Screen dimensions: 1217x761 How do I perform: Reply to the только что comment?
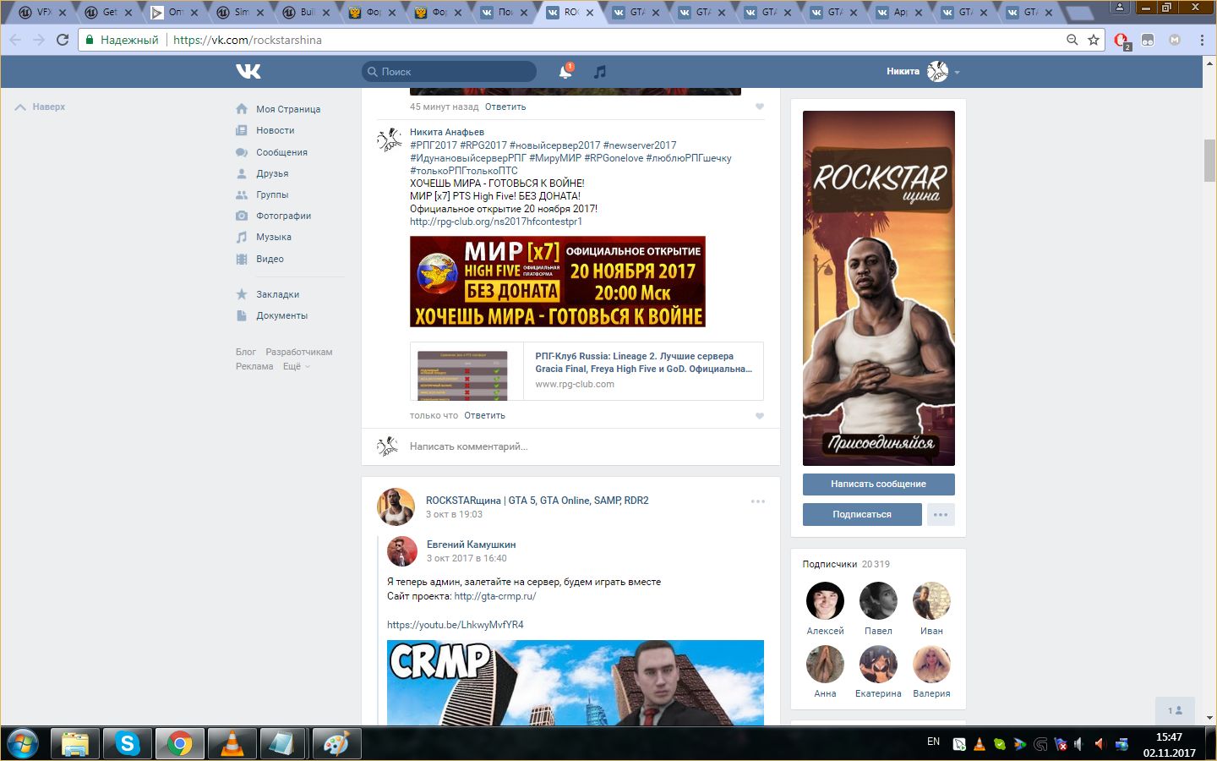(484, 416)
